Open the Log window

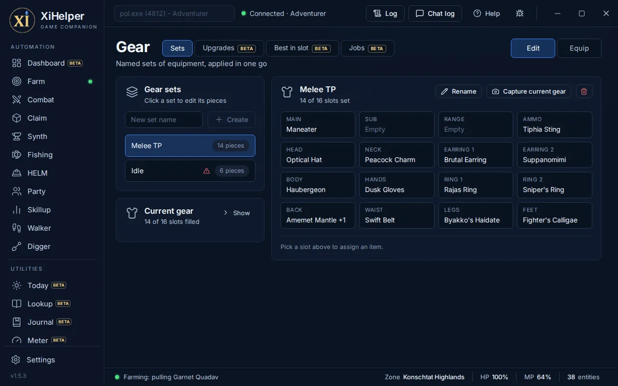coord(385,14)
